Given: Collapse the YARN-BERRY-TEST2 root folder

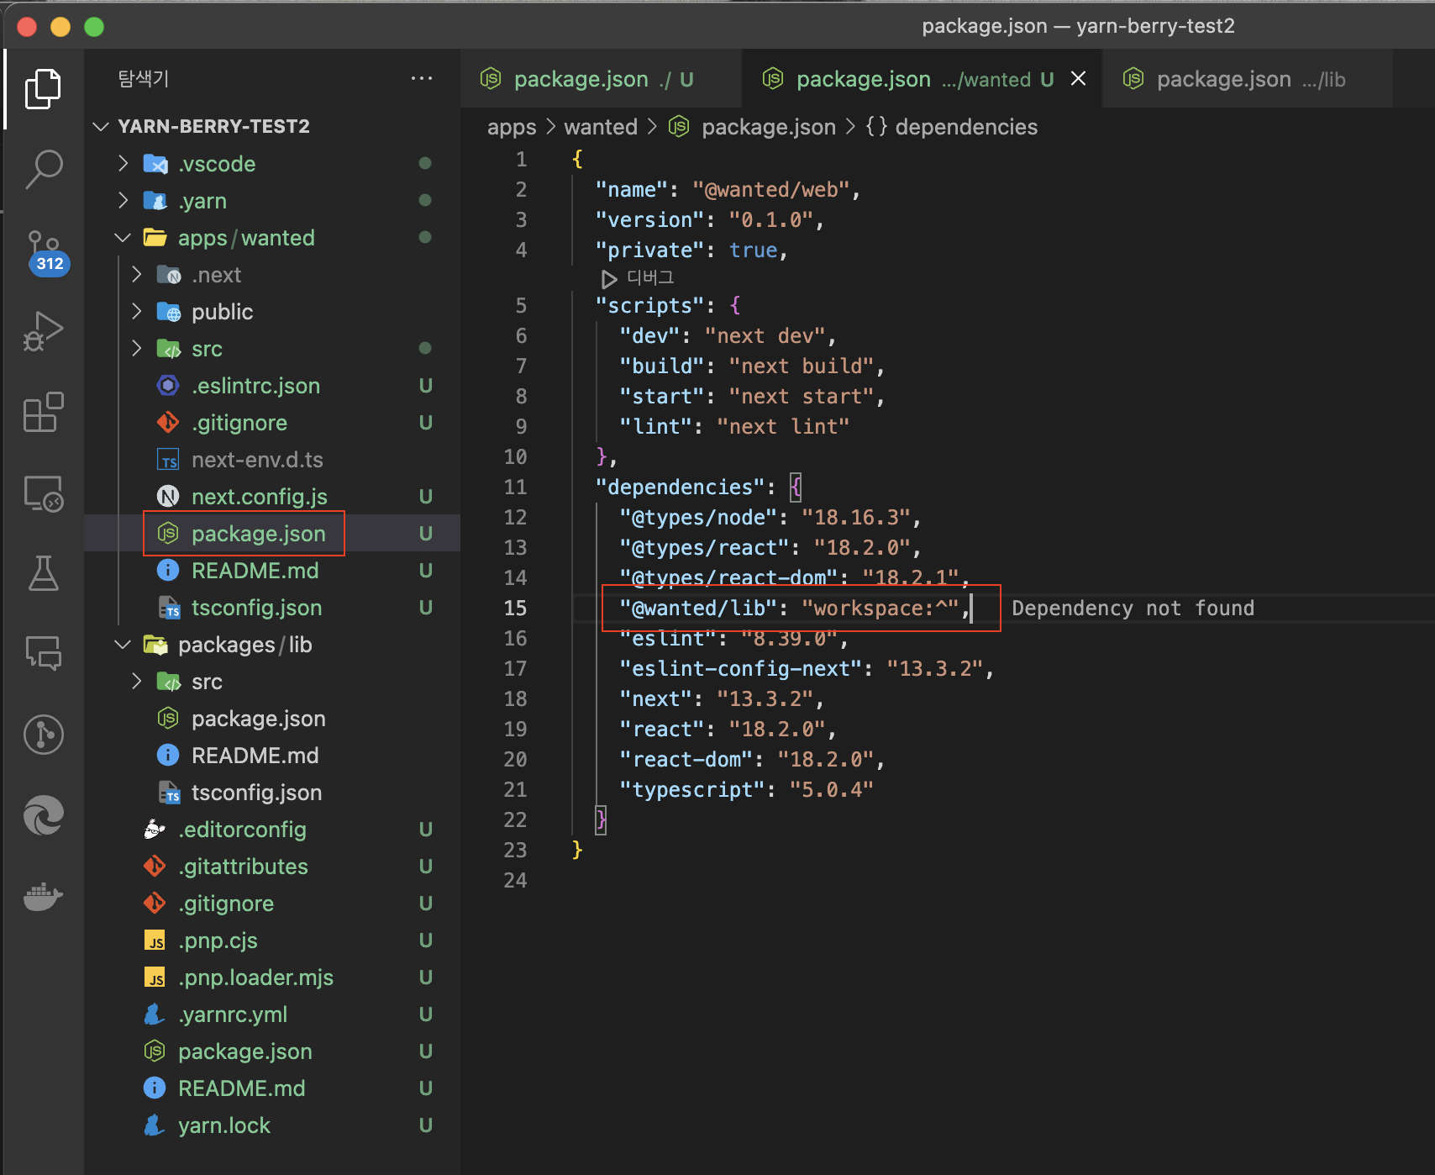Looking at the screenshot, I should click(x=272, y=126).
